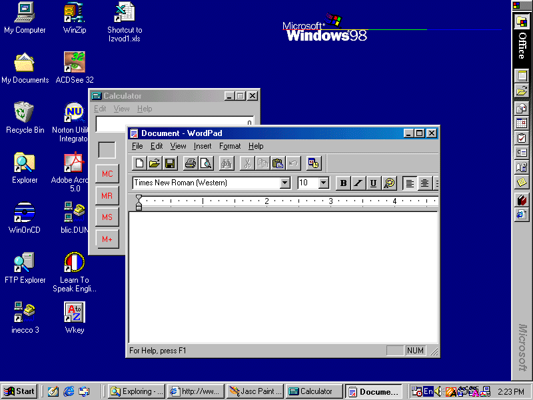Viewport: 533px width, 400px height.
Task: Click the 2:23 PM taskbar clock
Action: tap(510, 392)
